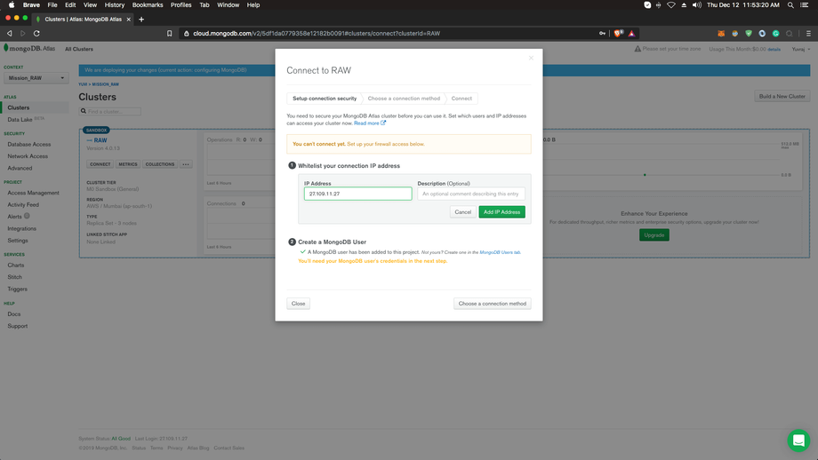Click the browser back arrow
818x460 pixels.
(x=10, y=34)
